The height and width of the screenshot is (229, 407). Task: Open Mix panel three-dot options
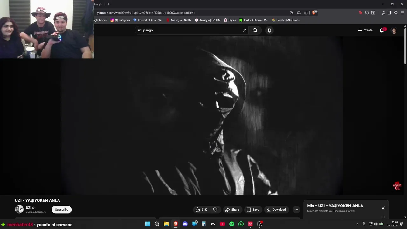pos(383,217)
